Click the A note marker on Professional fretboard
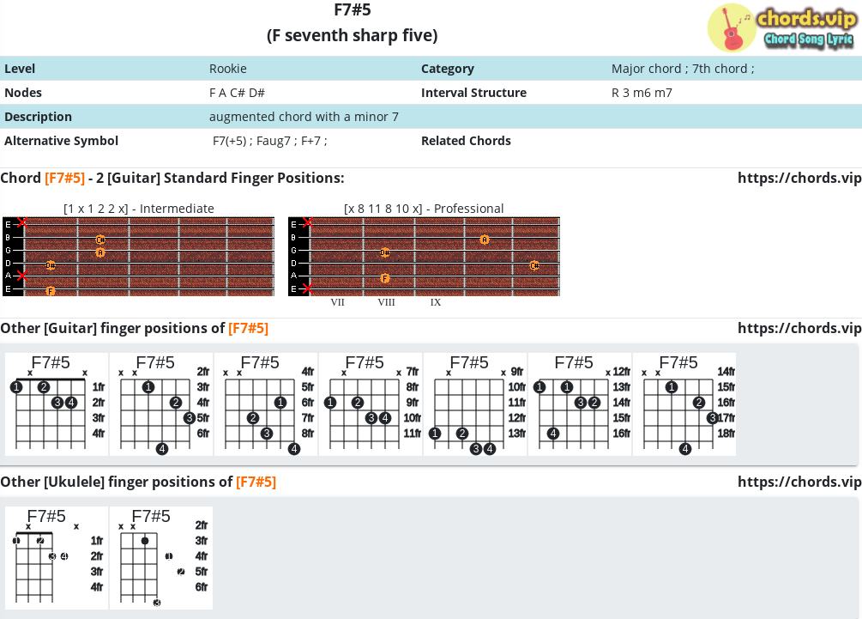 [485, 240]
